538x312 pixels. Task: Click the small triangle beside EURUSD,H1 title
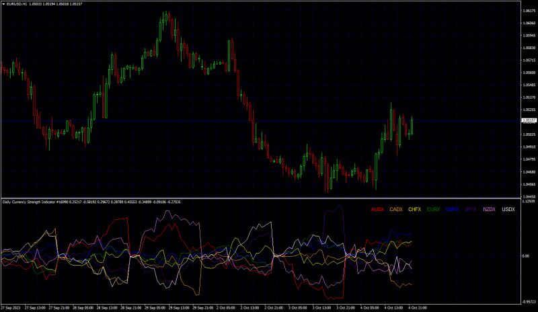click(x=3, y=4)
